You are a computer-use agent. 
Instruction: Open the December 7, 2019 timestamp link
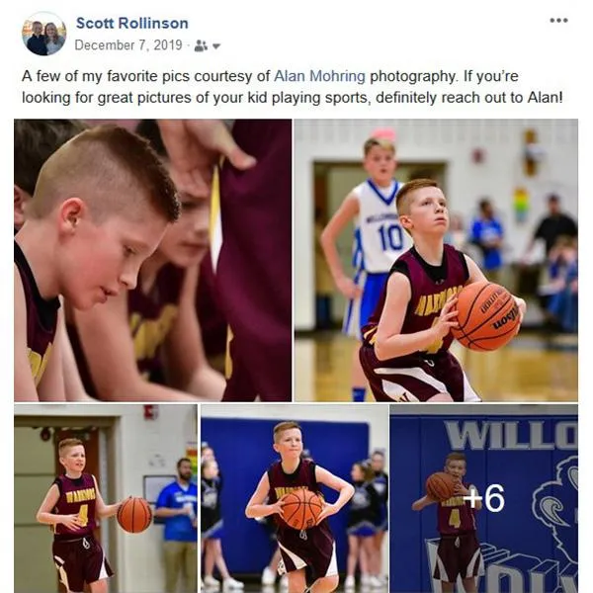pos(128,45)
